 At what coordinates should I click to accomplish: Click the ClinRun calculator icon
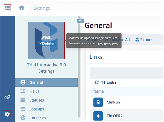pyautogui.click(x=98, y=102)
